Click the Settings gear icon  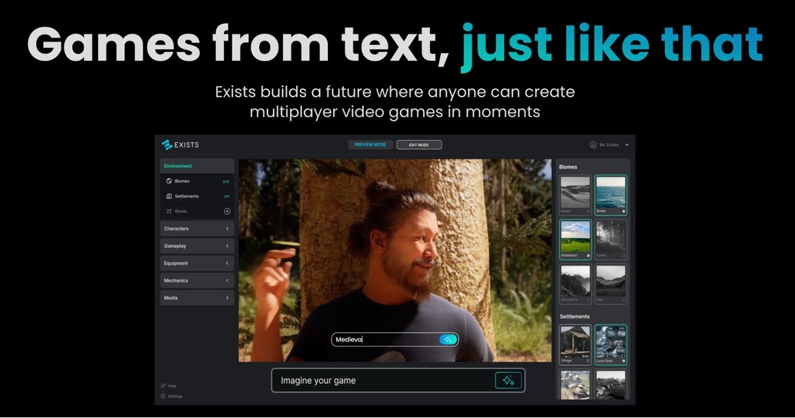163,396
